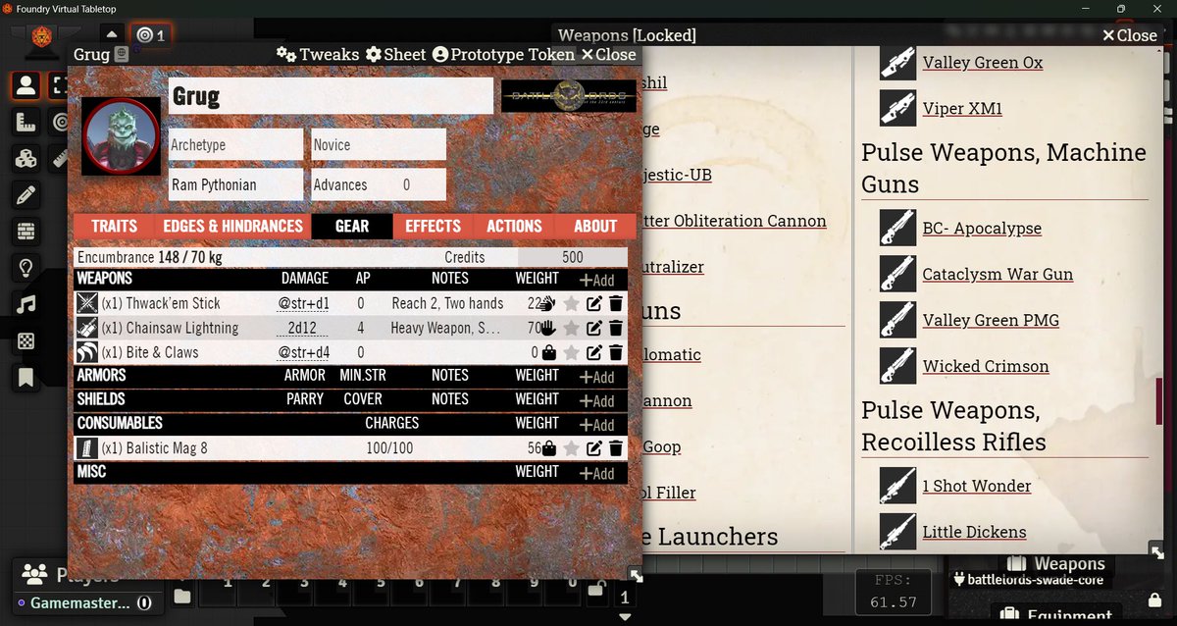Viewport: 1177px width, 626px height.
Task: Edit the Chainsaw Lightning weapon
Action: point(594,328)
